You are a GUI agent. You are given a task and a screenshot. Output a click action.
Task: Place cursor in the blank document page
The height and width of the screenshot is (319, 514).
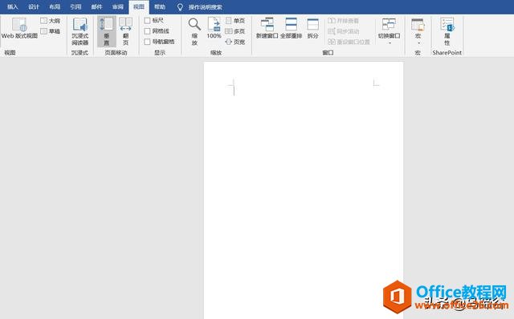304,190
